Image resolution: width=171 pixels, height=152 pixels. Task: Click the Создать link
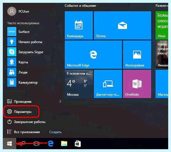pos(56,132)
